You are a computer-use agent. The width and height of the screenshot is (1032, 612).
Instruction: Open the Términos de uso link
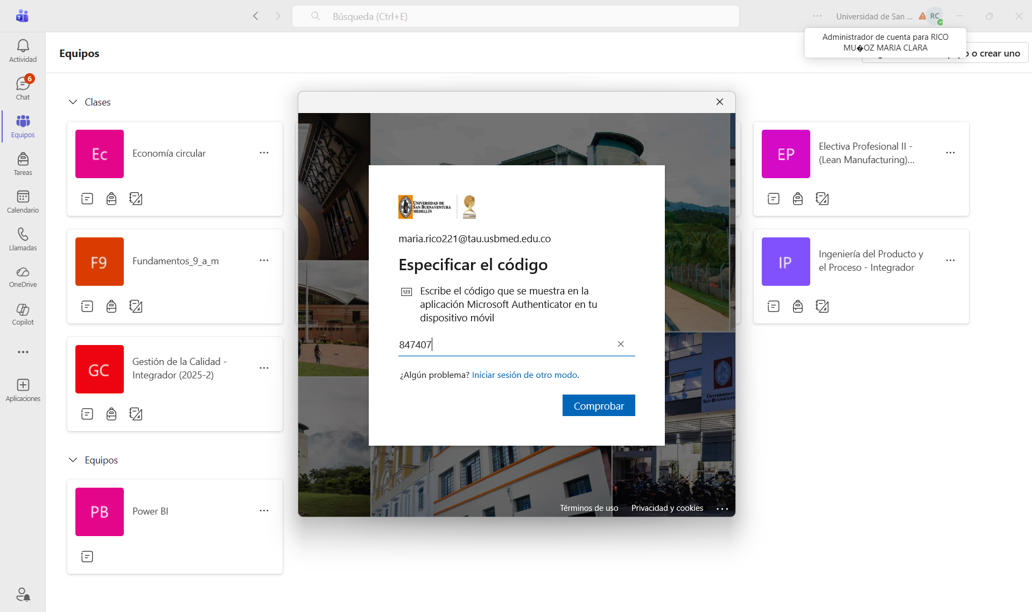[589, 508]
